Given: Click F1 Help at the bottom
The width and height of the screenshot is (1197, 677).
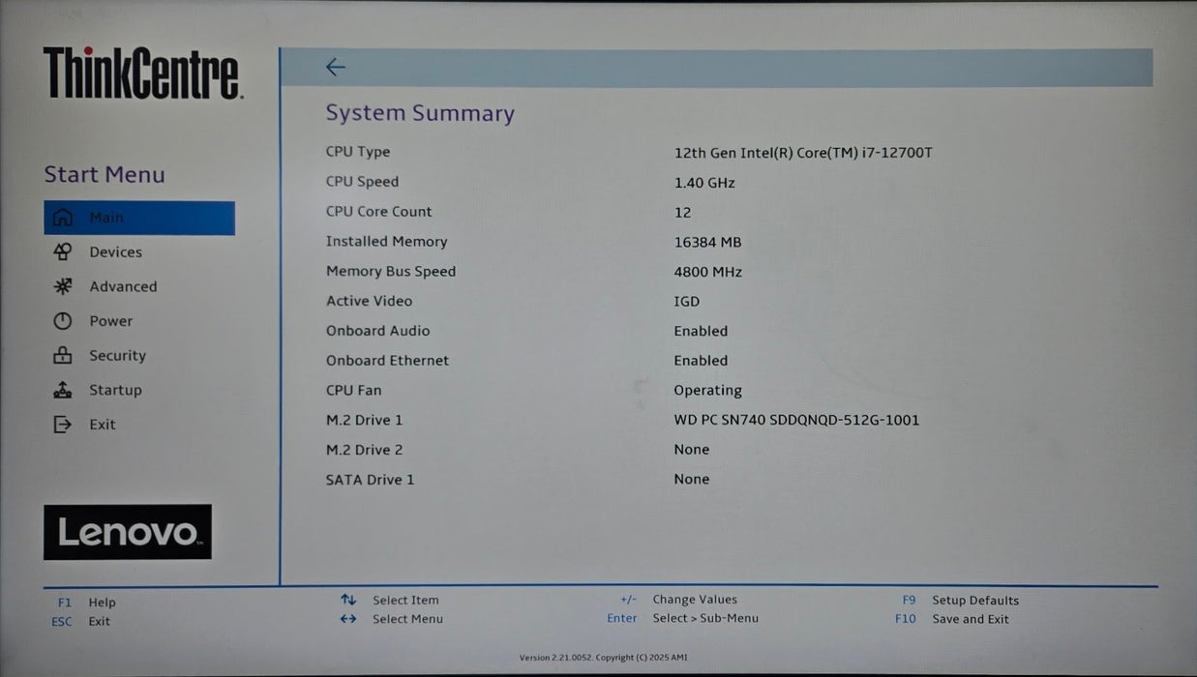Looking at the screenshot, I should click(x=86, y=603).
